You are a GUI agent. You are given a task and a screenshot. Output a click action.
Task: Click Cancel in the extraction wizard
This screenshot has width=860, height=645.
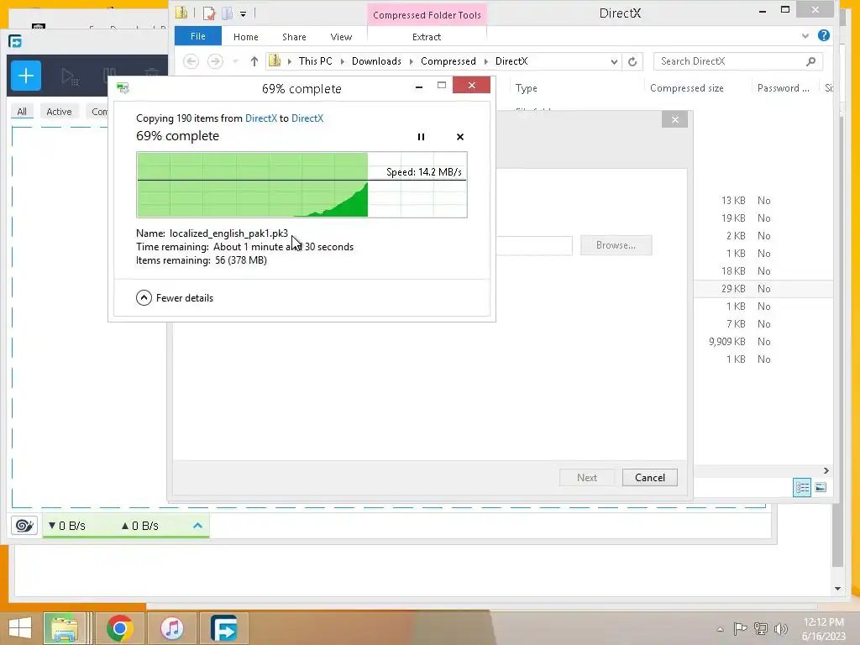pos(650,478)
